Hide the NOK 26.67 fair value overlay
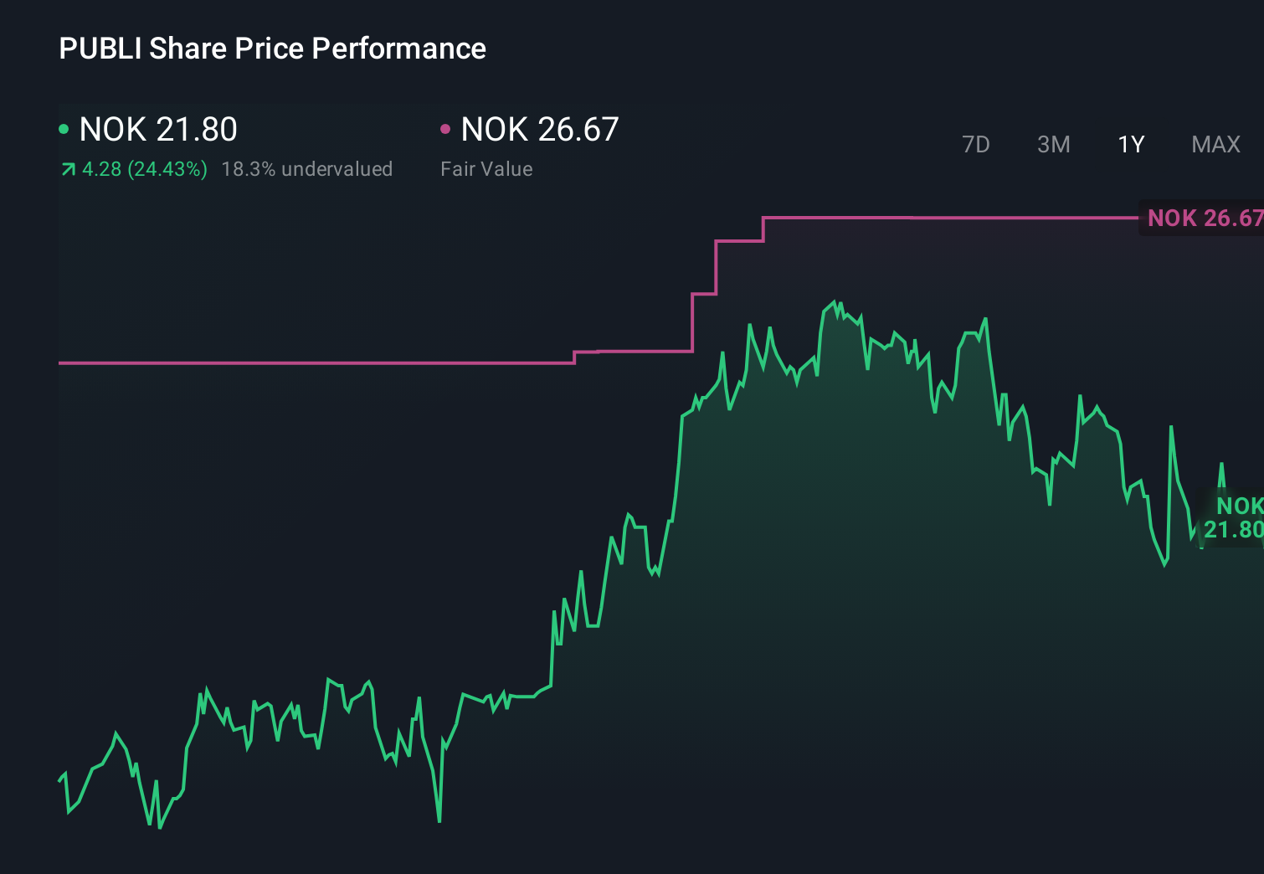Viewport: 1264px width, 874px height. [x=1205, y=218]
